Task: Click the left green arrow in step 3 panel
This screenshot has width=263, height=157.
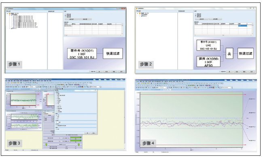Action: click(46, 144)
